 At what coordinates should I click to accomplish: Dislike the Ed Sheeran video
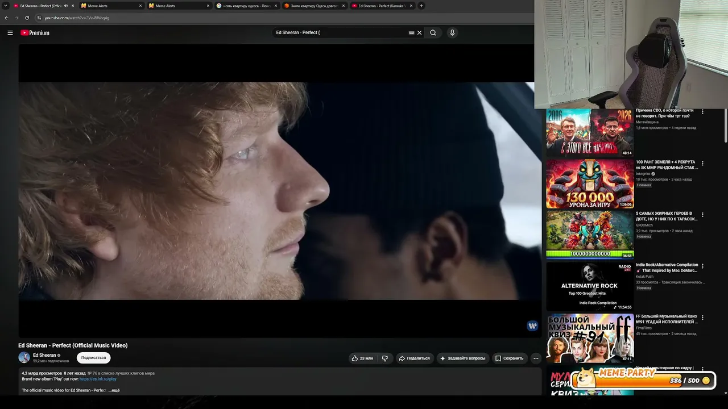(x=385, y=358)
